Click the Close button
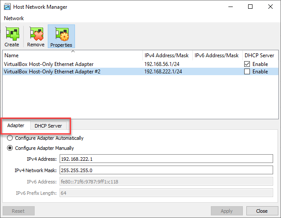This screenshot has height=218, width=281. click(262, 211)
